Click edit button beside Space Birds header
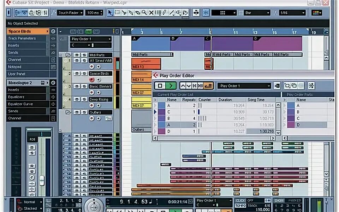 [x=53, y=31]
